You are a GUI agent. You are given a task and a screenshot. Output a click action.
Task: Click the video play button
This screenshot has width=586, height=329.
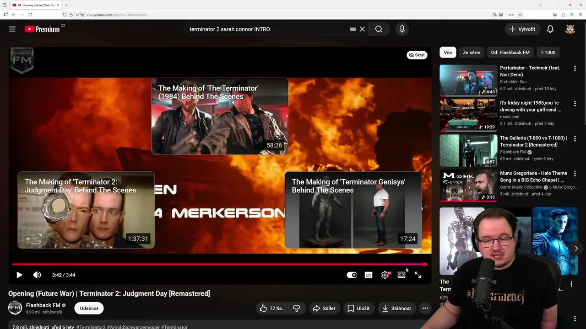pos(19,275)
